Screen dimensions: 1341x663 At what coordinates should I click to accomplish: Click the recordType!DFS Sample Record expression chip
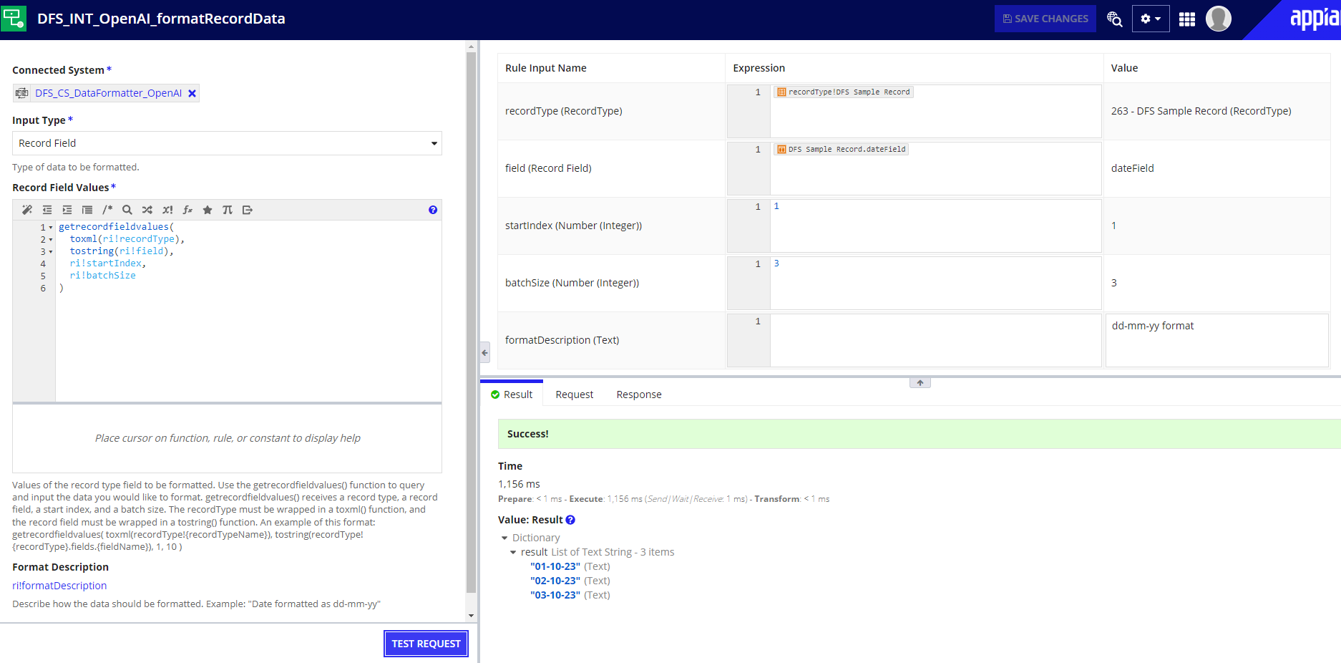(843, 92)
